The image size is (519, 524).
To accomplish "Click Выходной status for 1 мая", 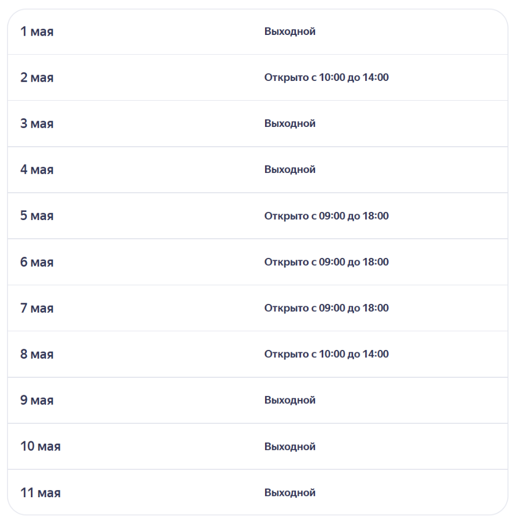I will (289, 31).
